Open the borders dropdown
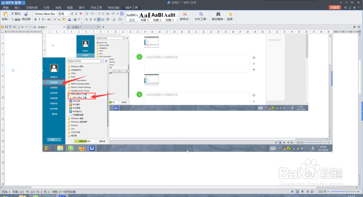Viewport: 363px width, 197px height. 123,20
